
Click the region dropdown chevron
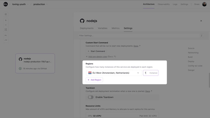tap(138, 73)
